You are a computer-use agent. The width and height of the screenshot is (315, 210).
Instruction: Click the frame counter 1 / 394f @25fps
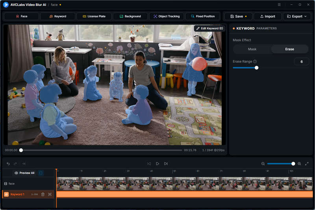[x=213, y=150]
